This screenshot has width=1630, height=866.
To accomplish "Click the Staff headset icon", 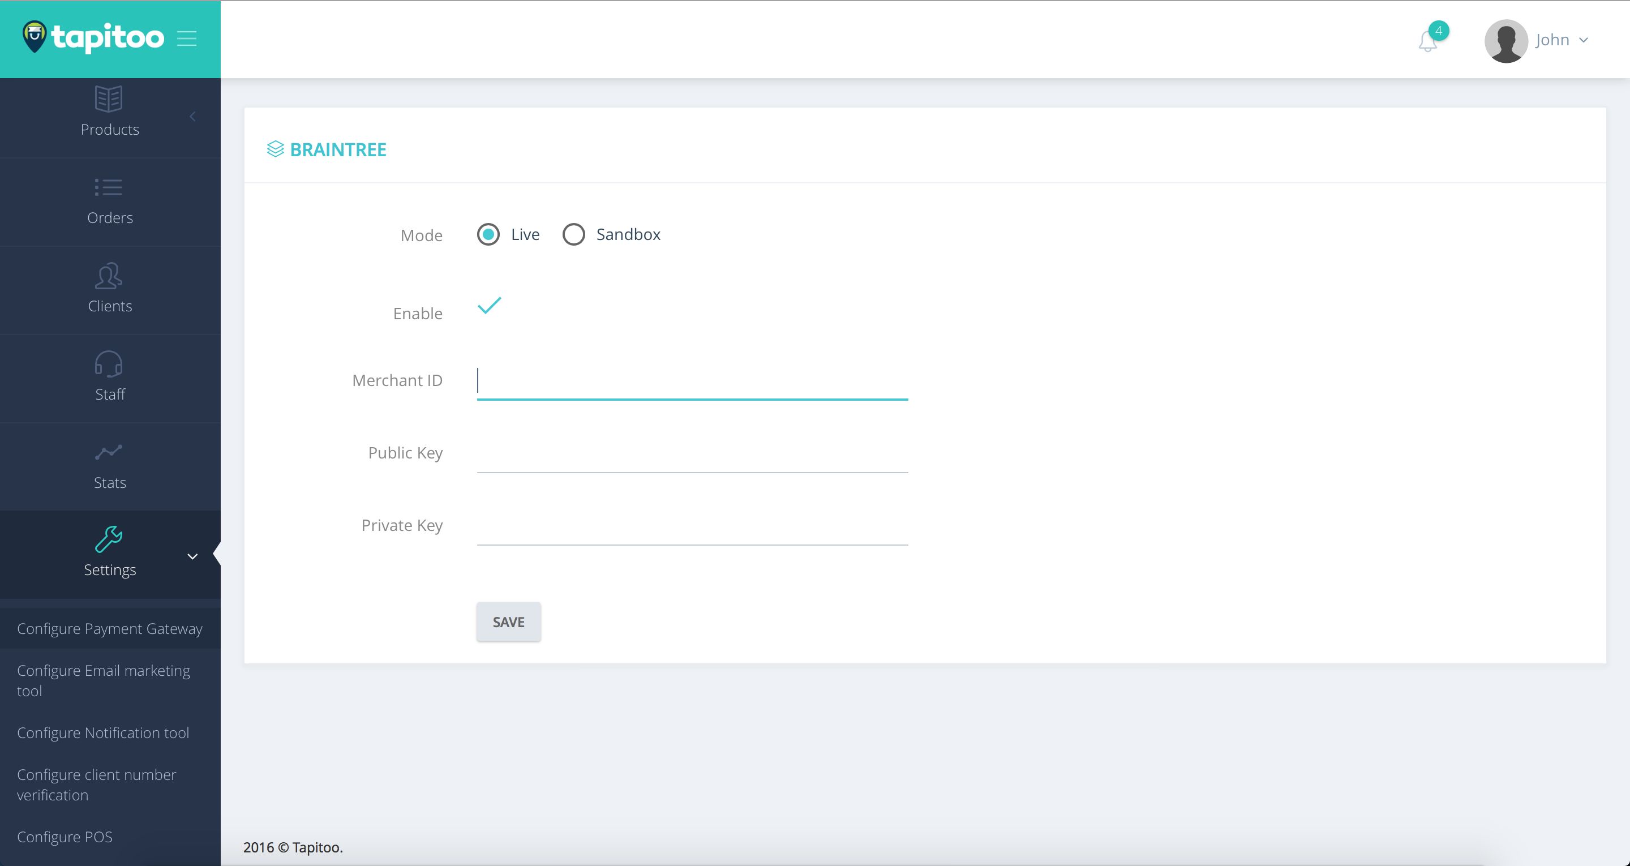I will (x=109, y=364).
